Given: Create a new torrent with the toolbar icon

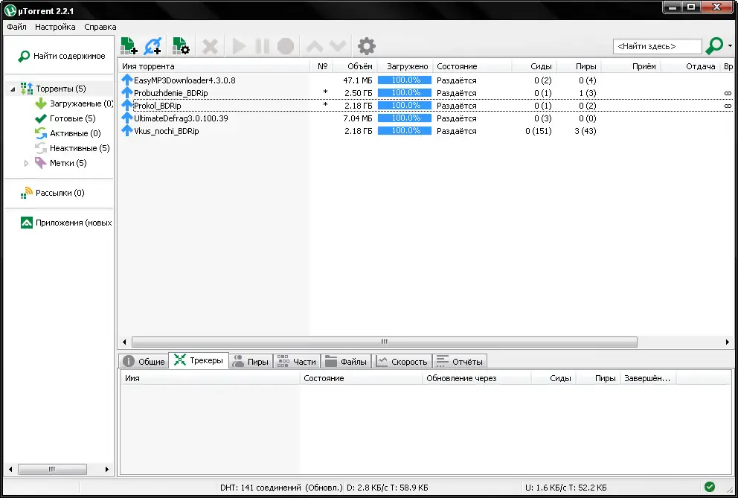Looking at the screenshot, I should pos(180,45).
